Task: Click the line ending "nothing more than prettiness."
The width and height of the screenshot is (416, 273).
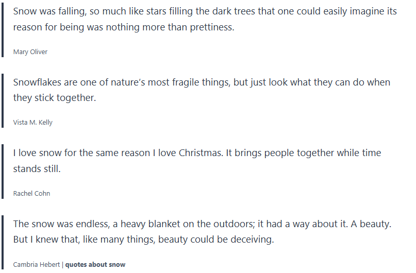Action: [124, 27]
